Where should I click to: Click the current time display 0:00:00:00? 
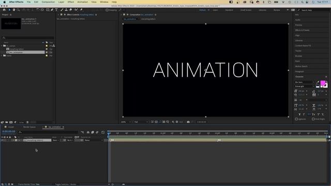tap(9, 131)
